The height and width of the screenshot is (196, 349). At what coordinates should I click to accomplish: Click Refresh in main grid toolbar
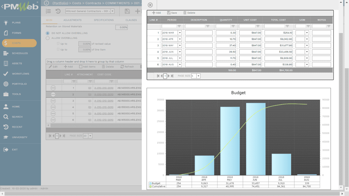(127, 67)
